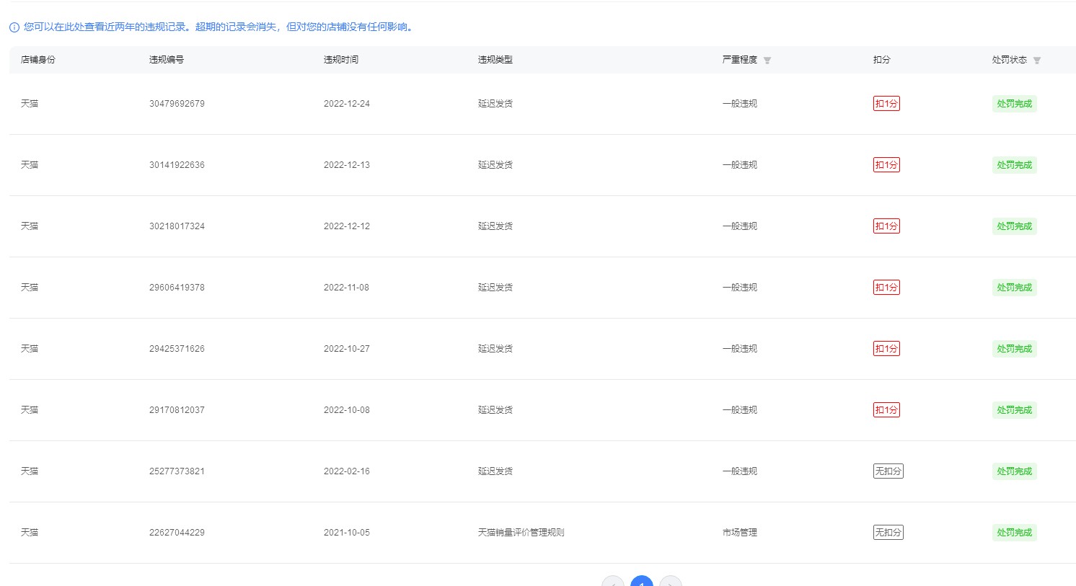Click 一般违规 severity in the 2022-10-27 row

coord(740,349)
